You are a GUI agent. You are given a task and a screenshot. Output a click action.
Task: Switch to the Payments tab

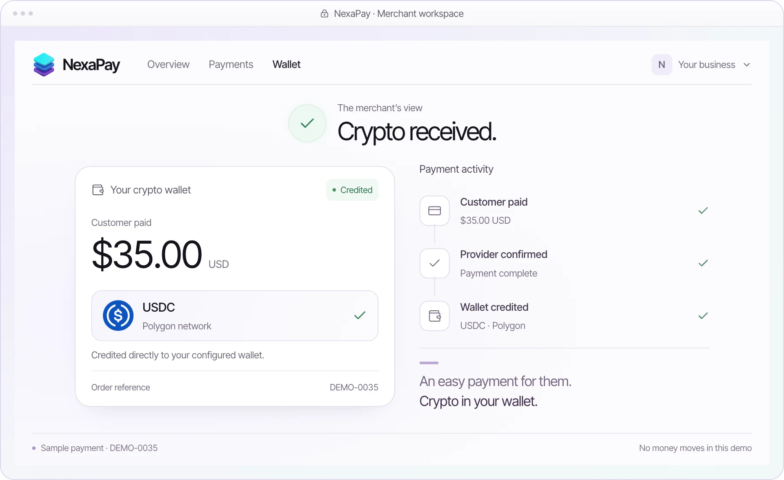(x=231, y=64)
